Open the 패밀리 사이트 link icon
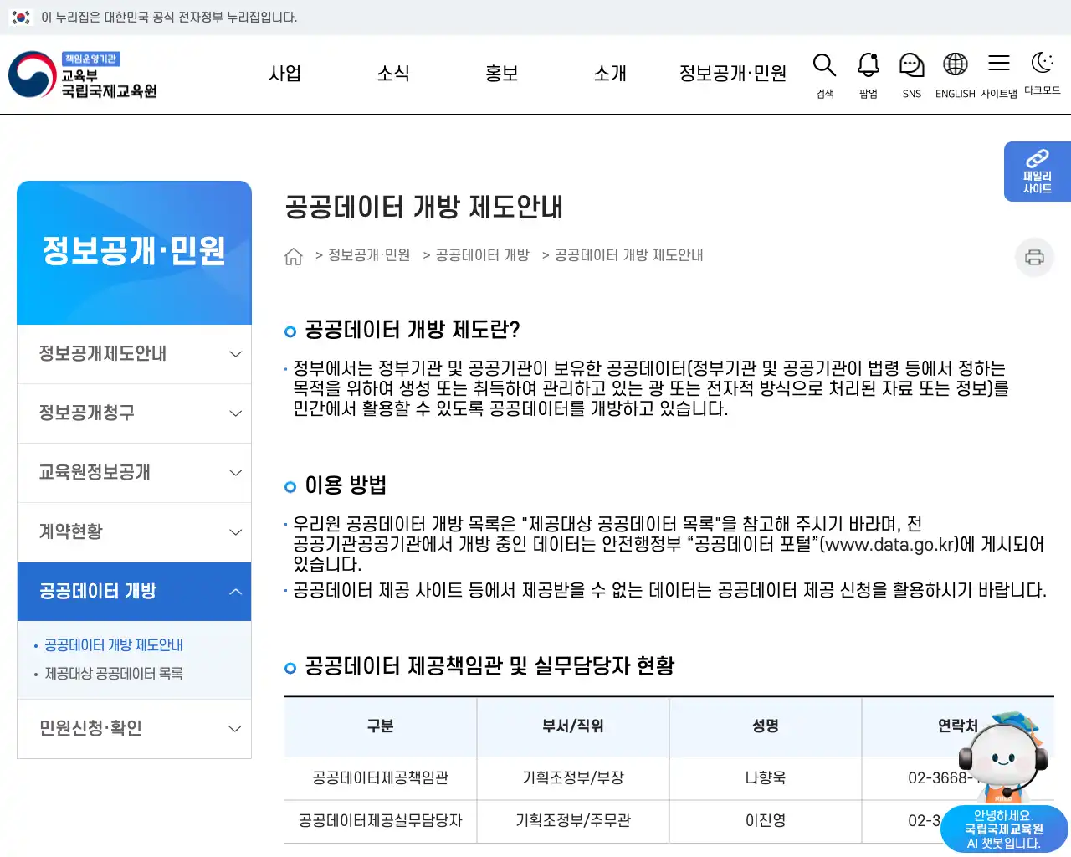This screenshot has height=857, width=1071. [1038, 172]
